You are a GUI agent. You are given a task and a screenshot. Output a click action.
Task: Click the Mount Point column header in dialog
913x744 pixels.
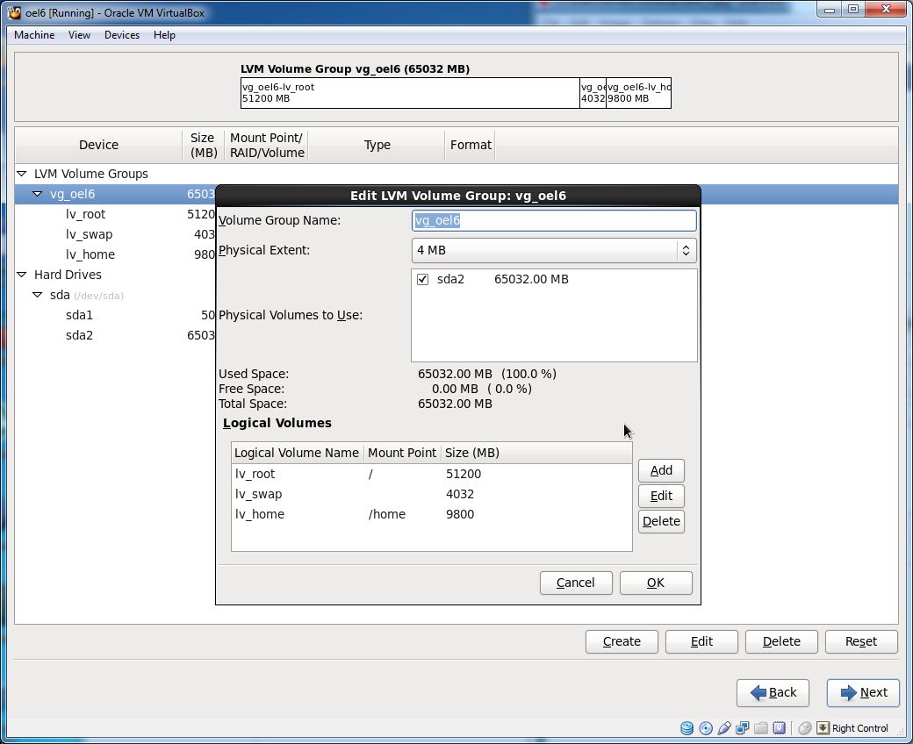[402, 453]
